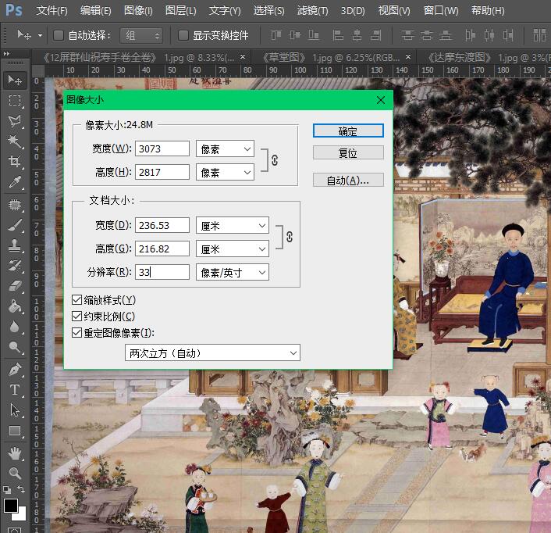The height and width of the screenshot is (533, 551).
Task: Select the Zoom tool in toolbox
Action: (15, 474)
